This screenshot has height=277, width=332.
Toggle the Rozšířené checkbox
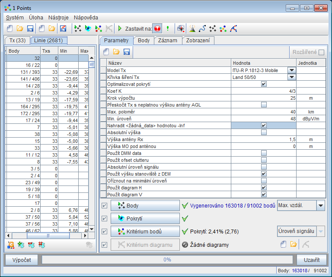pyautogui.click(x=321, y=52)
